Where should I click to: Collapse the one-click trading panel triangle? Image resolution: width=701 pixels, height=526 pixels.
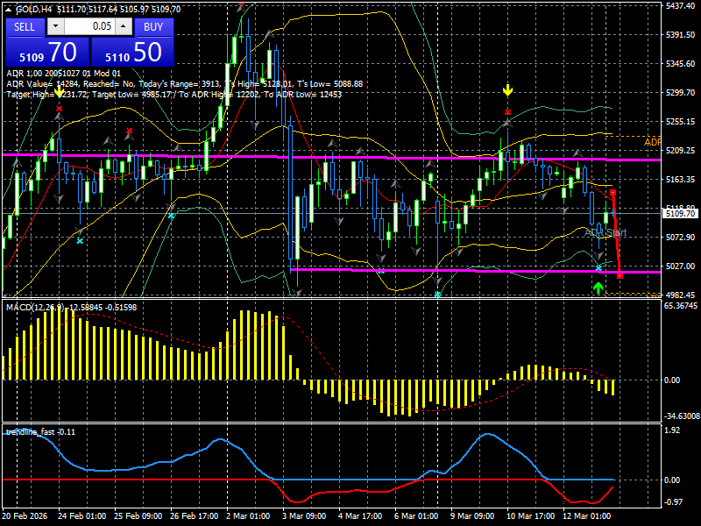9,10
